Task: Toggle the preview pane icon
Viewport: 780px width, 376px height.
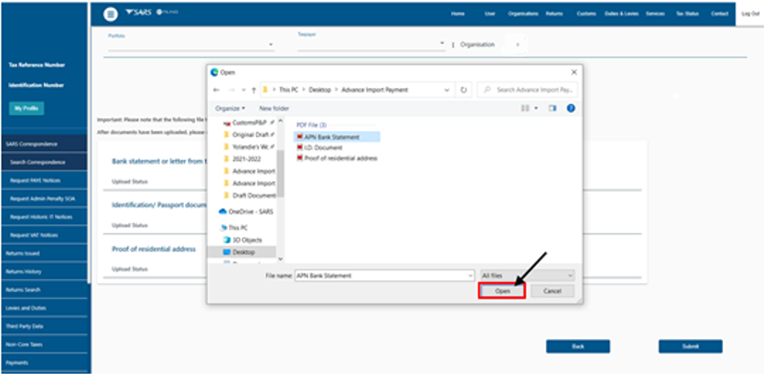Action: 552,109
